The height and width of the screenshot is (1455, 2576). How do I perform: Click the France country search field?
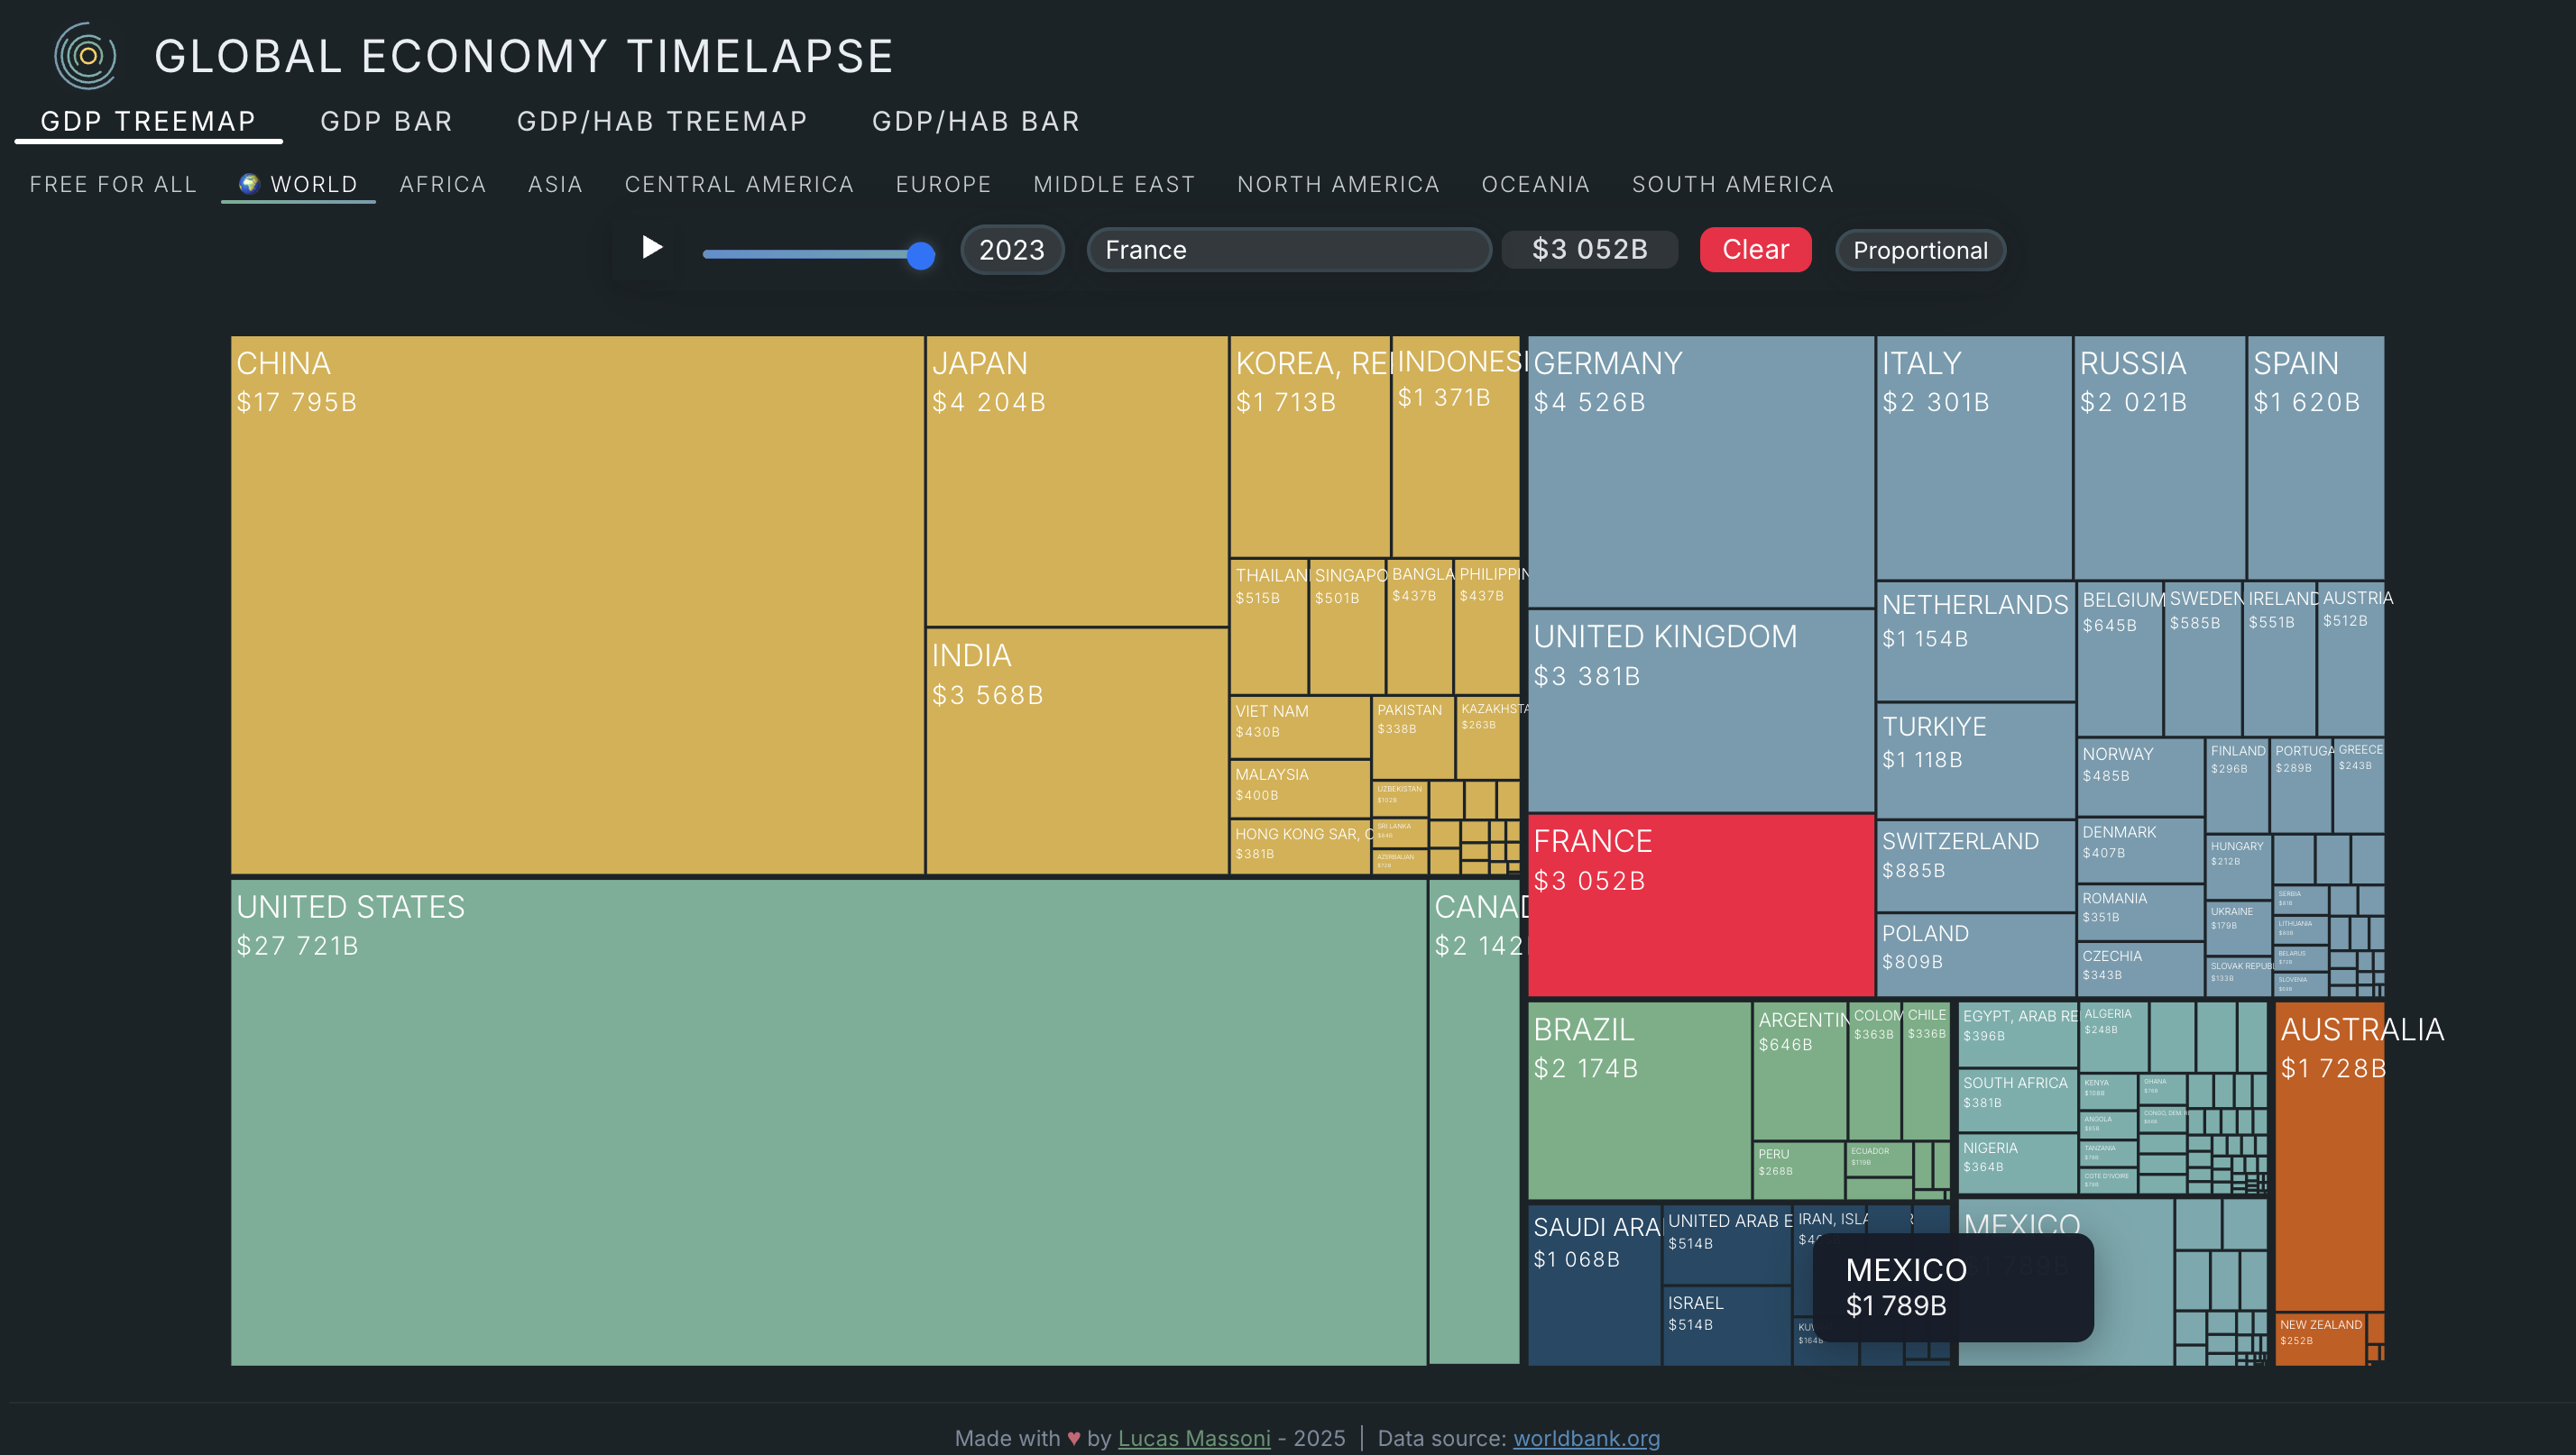tap(1288, 250)
